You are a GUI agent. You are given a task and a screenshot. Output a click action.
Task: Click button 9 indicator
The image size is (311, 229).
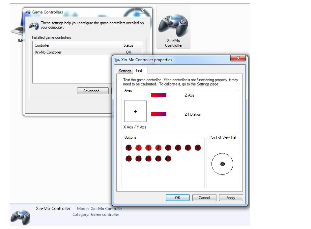(x=128, y=159)
